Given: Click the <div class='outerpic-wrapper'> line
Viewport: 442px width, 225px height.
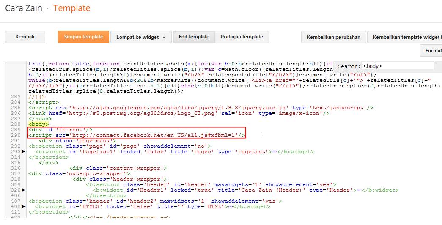Looking at the screenshot, I should point(79,173).
